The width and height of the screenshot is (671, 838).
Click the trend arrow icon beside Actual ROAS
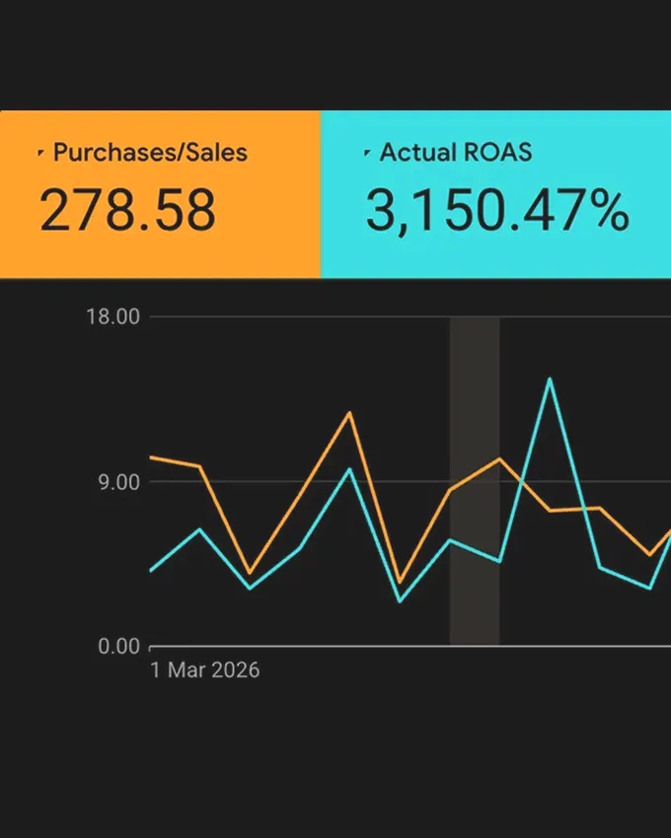point(366,150)
